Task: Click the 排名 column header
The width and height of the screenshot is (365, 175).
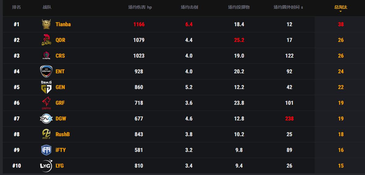Action: pos(17,7)
